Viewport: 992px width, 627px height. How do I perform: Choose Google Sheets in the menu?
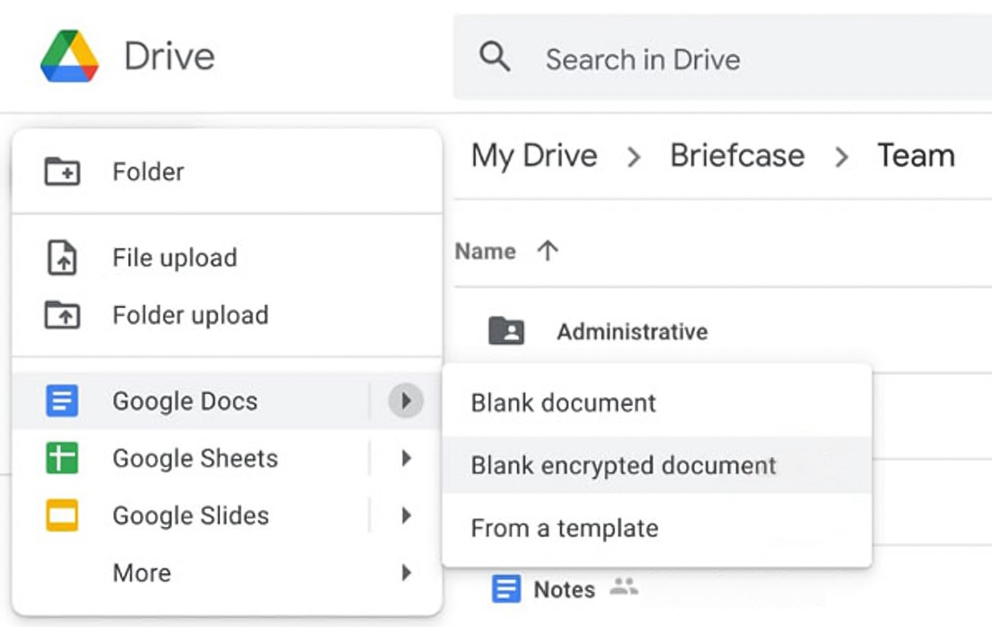(227, 458)
